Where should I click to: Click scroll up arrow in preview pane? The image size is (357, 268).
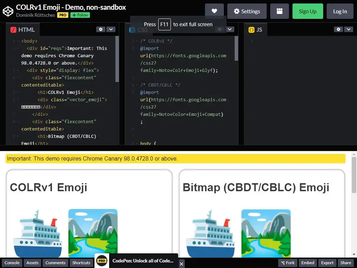click(354, 154)
